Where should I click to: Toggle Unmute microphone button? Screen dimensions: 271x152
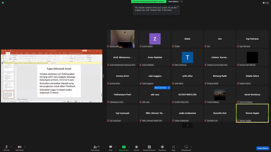(6, 148)
